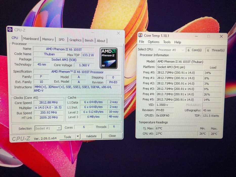Open the File menu in Core Temp
The image size is (236, 177).
[x=141, y=42]
